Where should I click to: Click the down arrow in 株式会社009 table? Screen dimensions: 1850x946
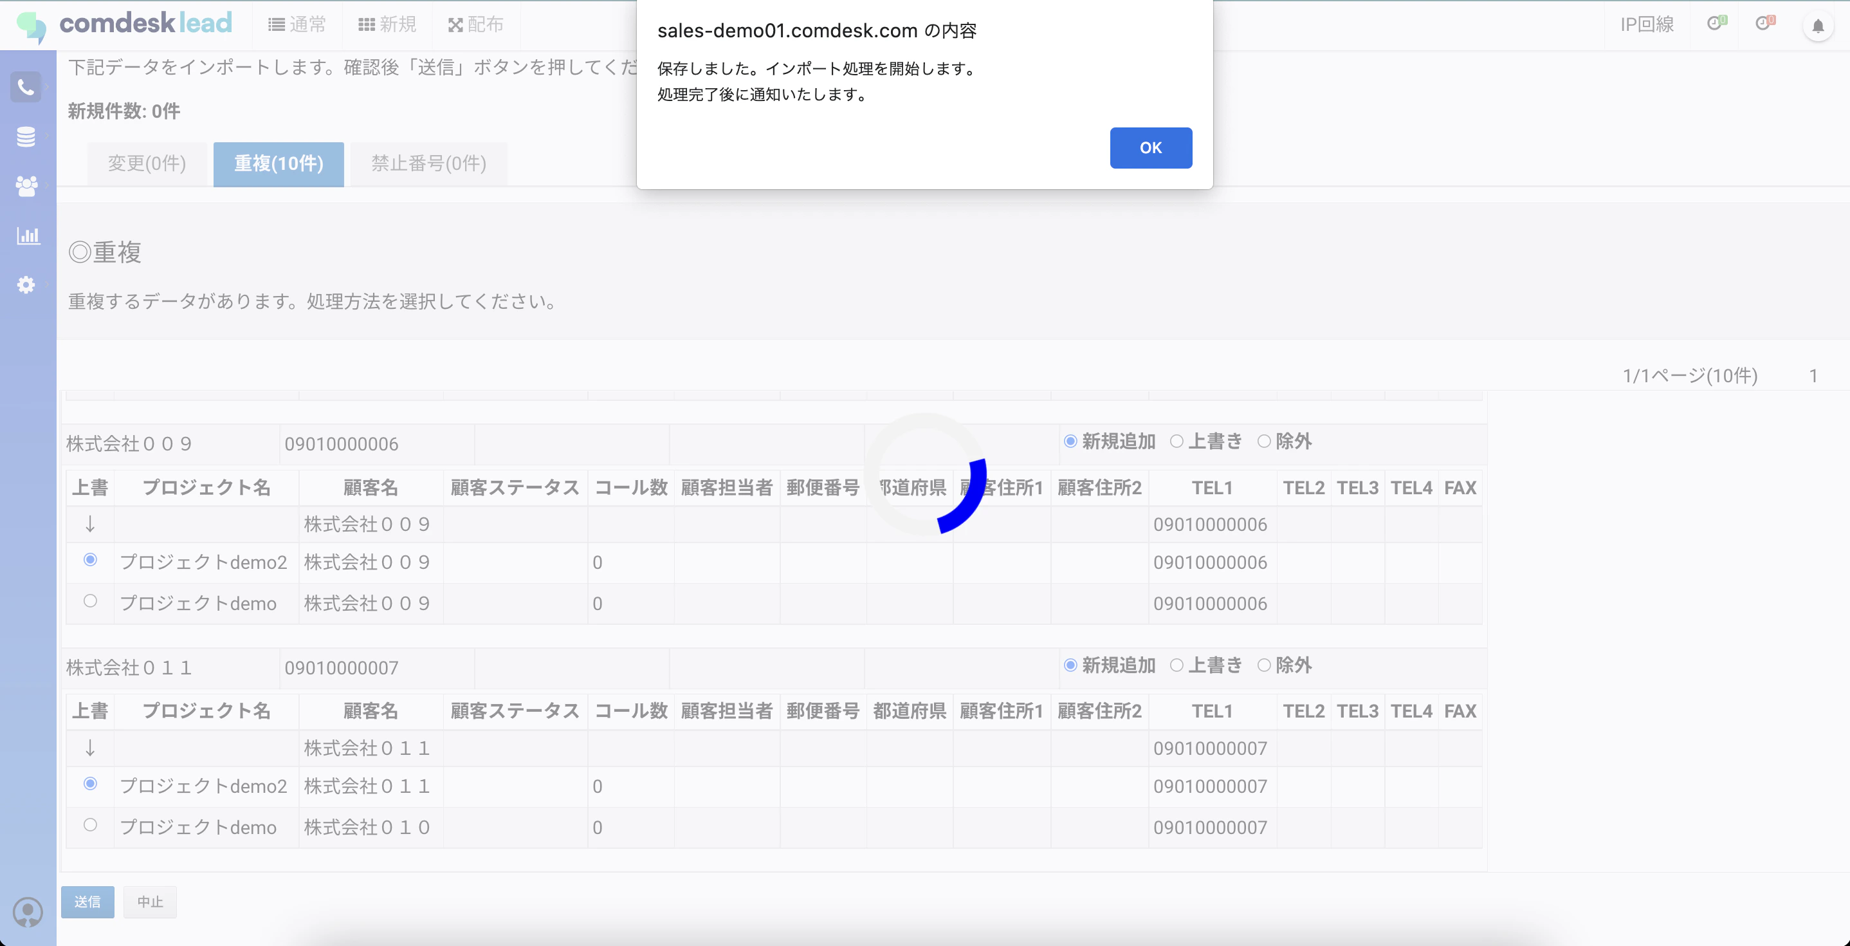[x=90, y=524]
